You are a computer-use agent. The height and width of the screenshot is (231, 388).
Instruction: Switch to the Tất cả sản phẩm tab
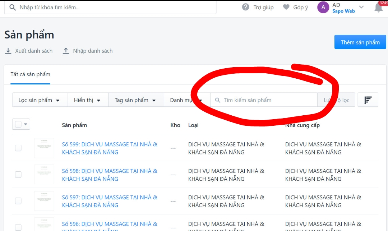[31, 74]
